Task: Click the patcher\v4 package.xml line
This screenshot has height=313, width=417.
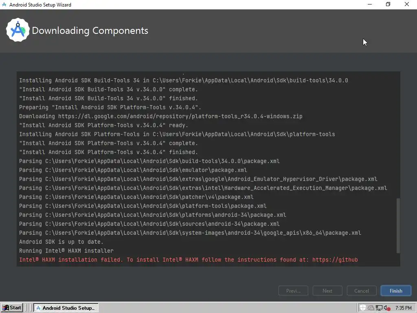Action: click(136, 197)
